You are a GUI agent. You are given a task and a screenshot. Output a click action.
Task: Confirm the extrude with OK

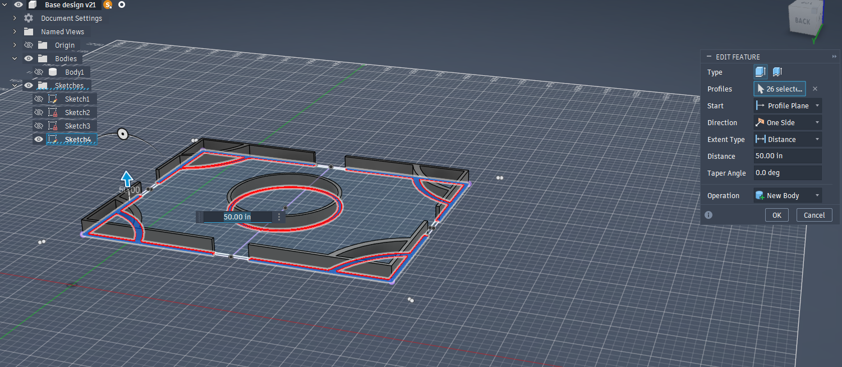point(776,215)
